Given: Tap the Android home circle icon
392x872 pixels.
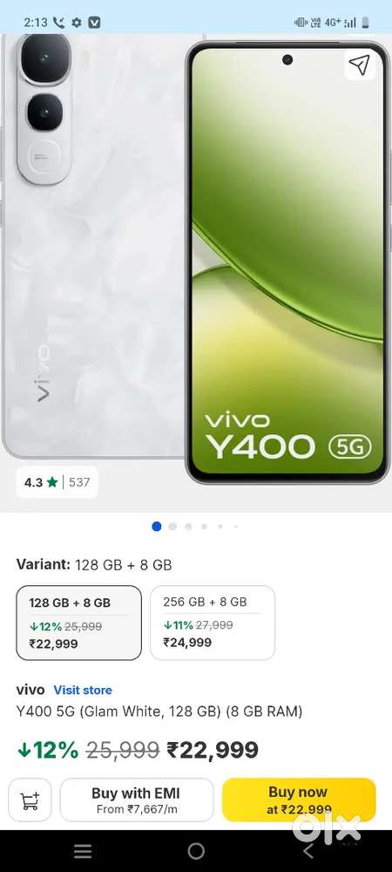Looking at the screenshot, I should coord(196,851).
